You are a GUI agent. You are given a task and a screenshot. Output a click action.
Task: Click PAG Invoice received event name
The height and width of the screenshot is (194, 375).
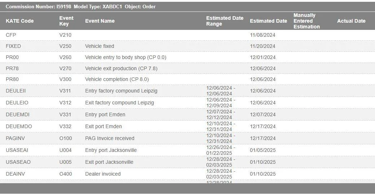(109, 138)
